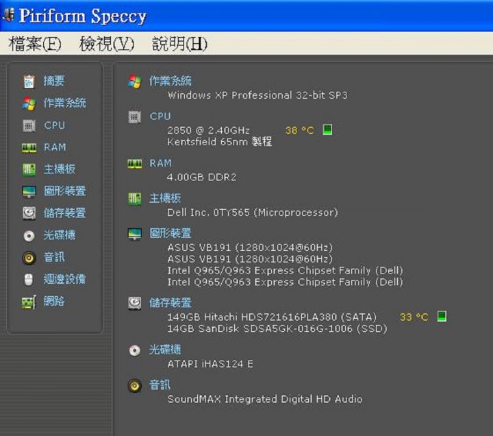Image resolution: width=493 pixels, height=436 pixels.
Task: Open the 說明(H) help menu
Action: tap(179, 43)
